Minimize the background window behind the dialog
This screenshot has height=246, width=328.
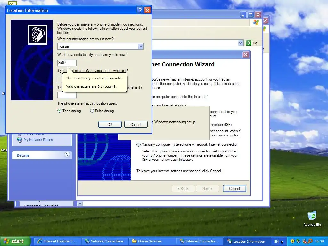pyautogui.click(x=243, y=15)
